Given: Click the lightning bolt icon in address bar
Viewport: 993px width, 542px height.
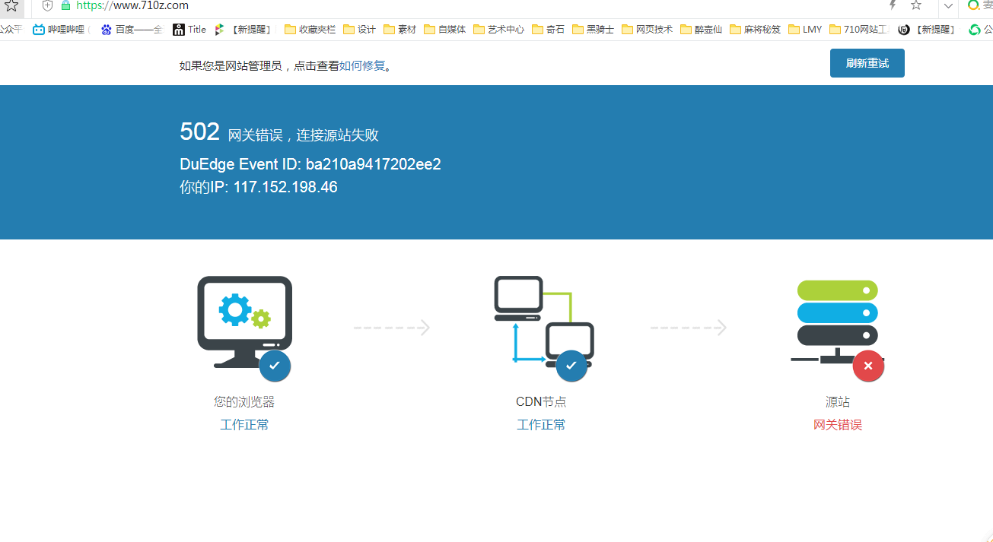Looking at the screenshot, I should tap(893, 5).
